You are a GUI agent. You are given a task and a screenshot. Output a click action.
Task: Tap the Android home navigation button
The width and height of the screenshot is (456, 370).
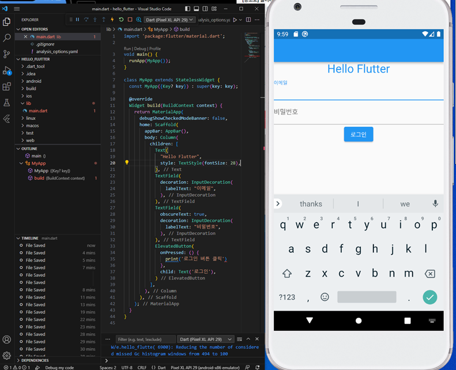coord(359,320)
